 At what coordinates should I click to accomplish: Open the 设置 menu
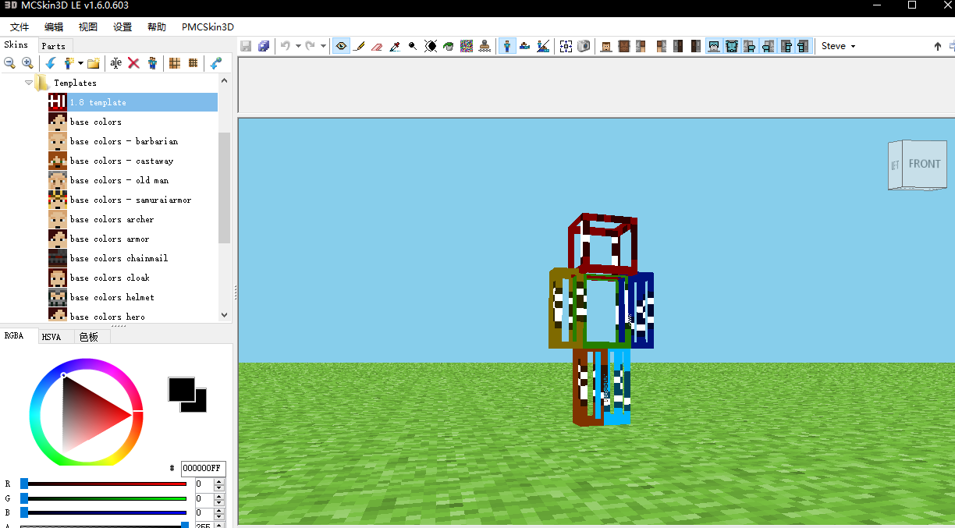(122, 27)
